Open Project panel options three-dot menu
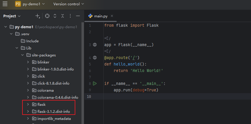The height and width of the screenshot is (124, 251). [x=70, y=16]
